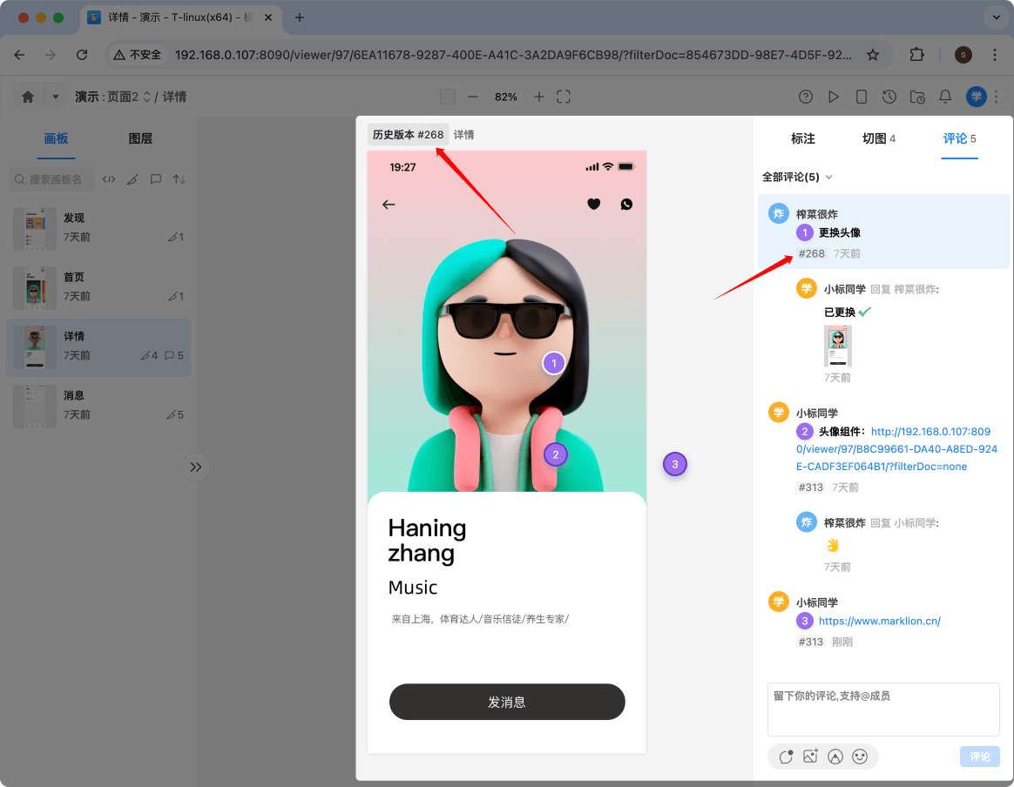Sort artboards using the arrows icon
Screen dimensions: 1014x787
tap(178, 178)
